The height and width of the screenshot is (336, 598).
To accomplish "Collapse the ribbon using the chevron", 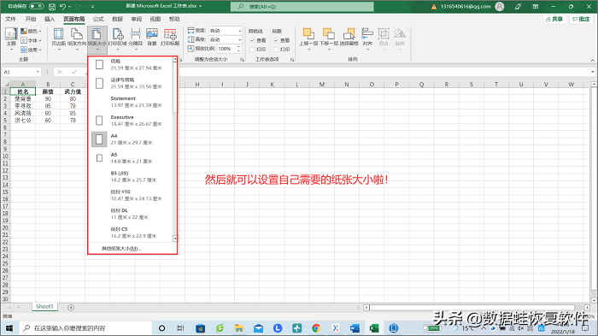I will point(592,60).
